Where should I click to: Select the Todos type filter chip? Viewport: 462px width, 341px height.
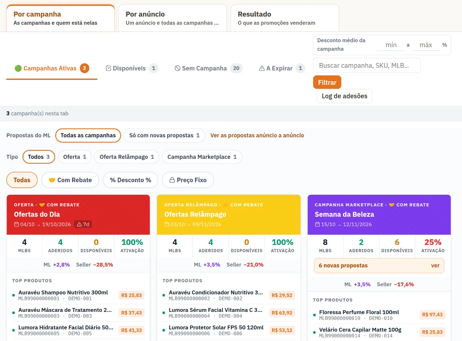(x=39, y=157)
